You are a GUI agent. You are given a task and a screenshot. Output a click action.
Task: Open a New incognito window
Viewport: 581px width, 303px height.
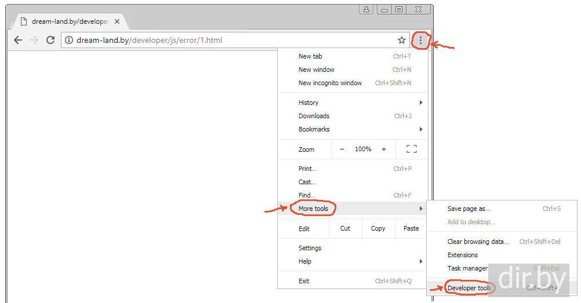(353, 83)
